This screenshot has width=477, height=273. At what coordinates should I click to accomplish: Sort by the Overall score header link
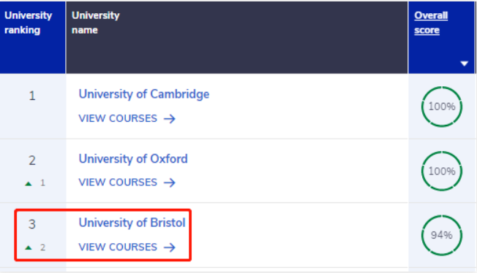click(x=431, y=23)
